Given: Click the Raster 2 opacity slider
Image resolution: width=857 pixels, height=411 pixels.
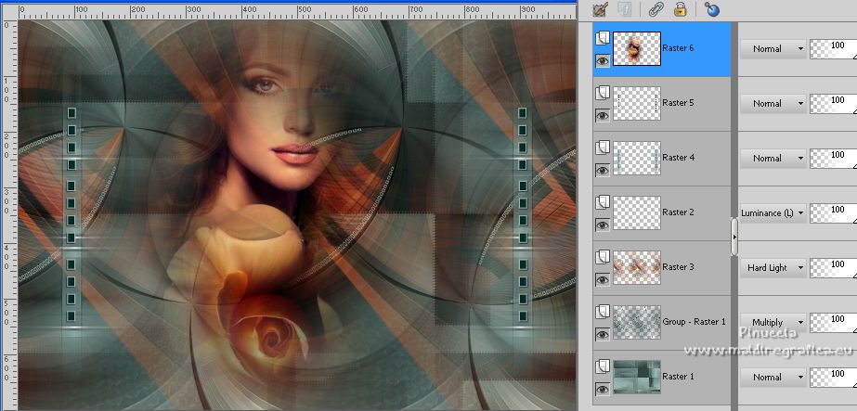Looking at the screenshot, I should pyautogui.click(x=834, y=212).
